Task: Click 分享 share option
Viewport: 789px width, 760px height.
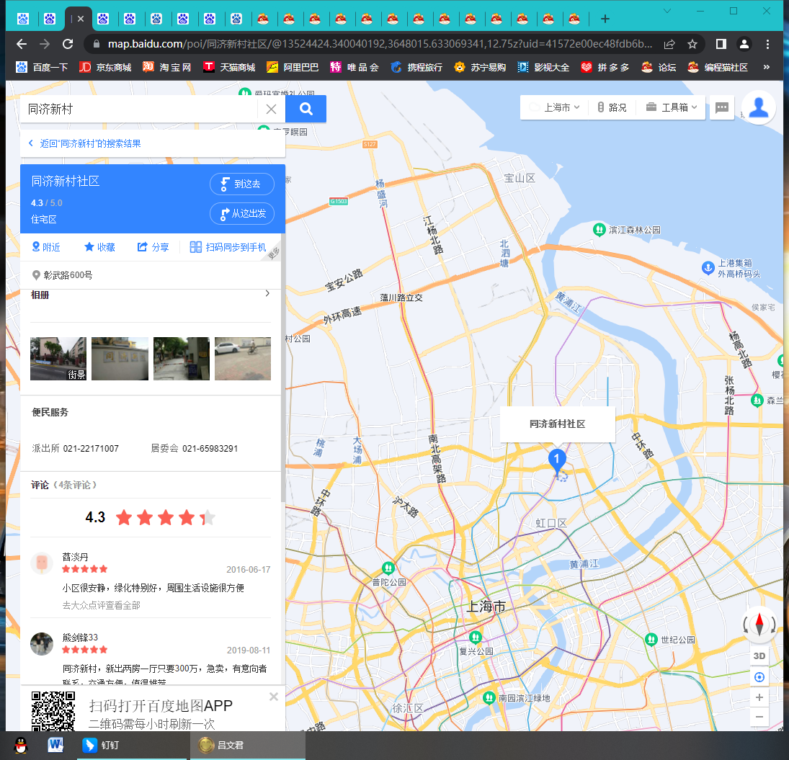Action: [153, 247]
